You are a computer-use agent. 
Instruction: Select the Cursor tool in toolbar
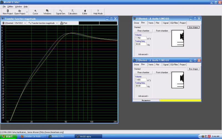[x=35, y=11]
